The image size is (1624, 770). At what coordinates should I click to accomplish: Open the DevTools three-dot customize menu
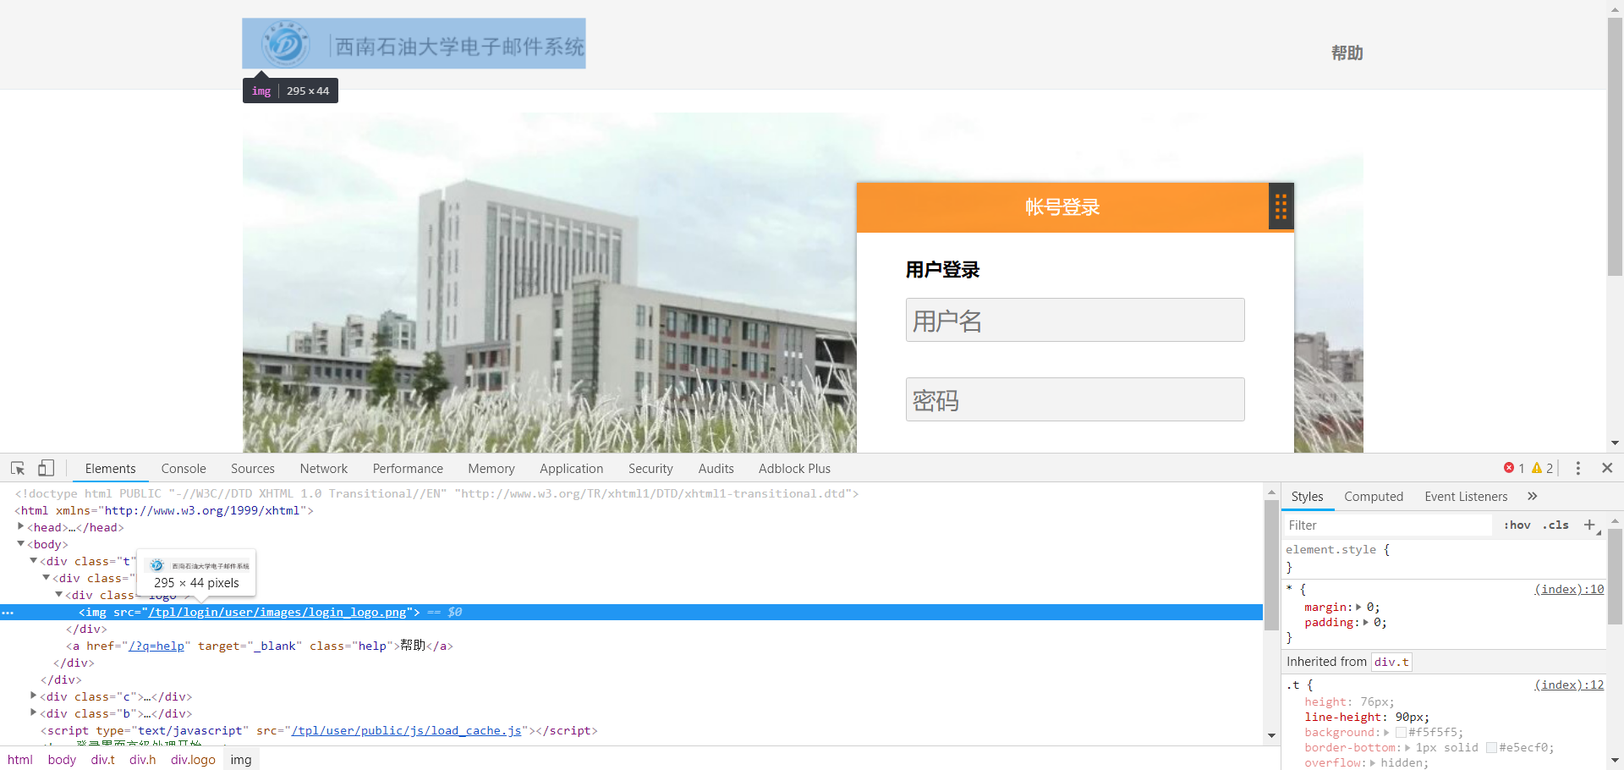(x=1578, y=468)
